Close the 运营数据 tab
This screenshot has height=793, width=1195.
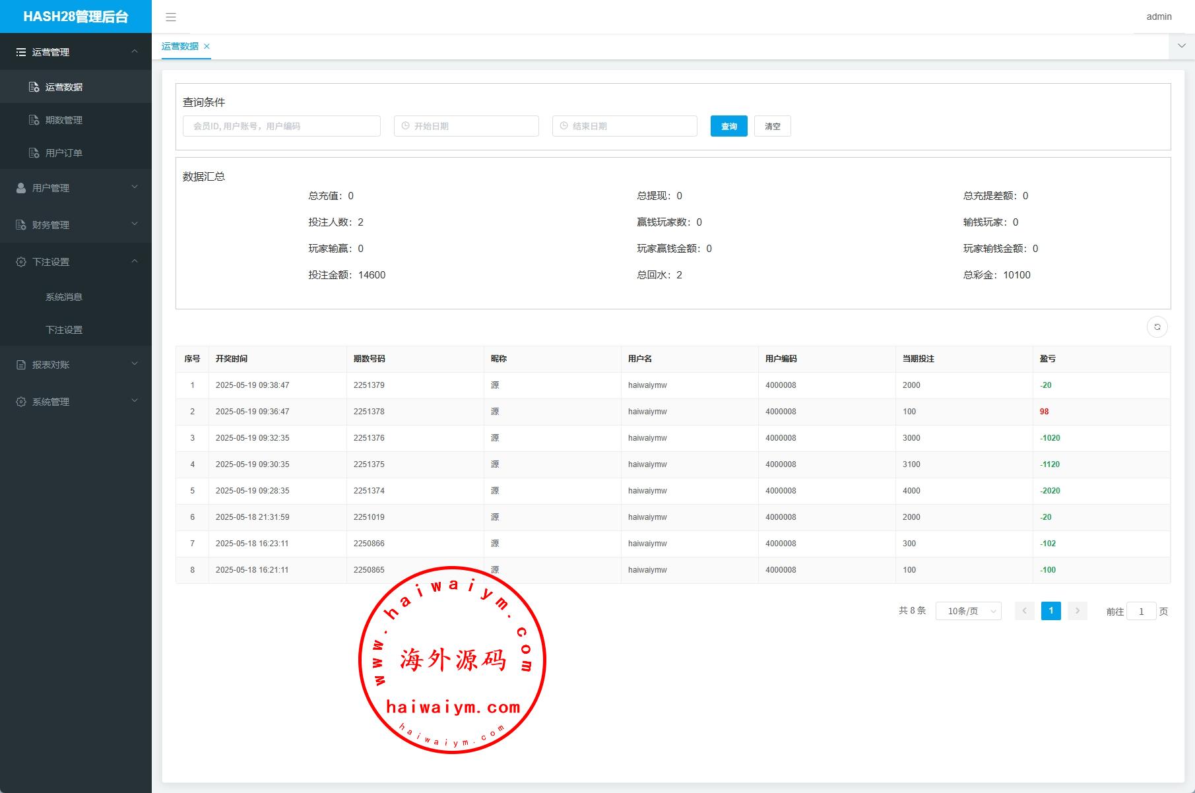click(207, 46)
